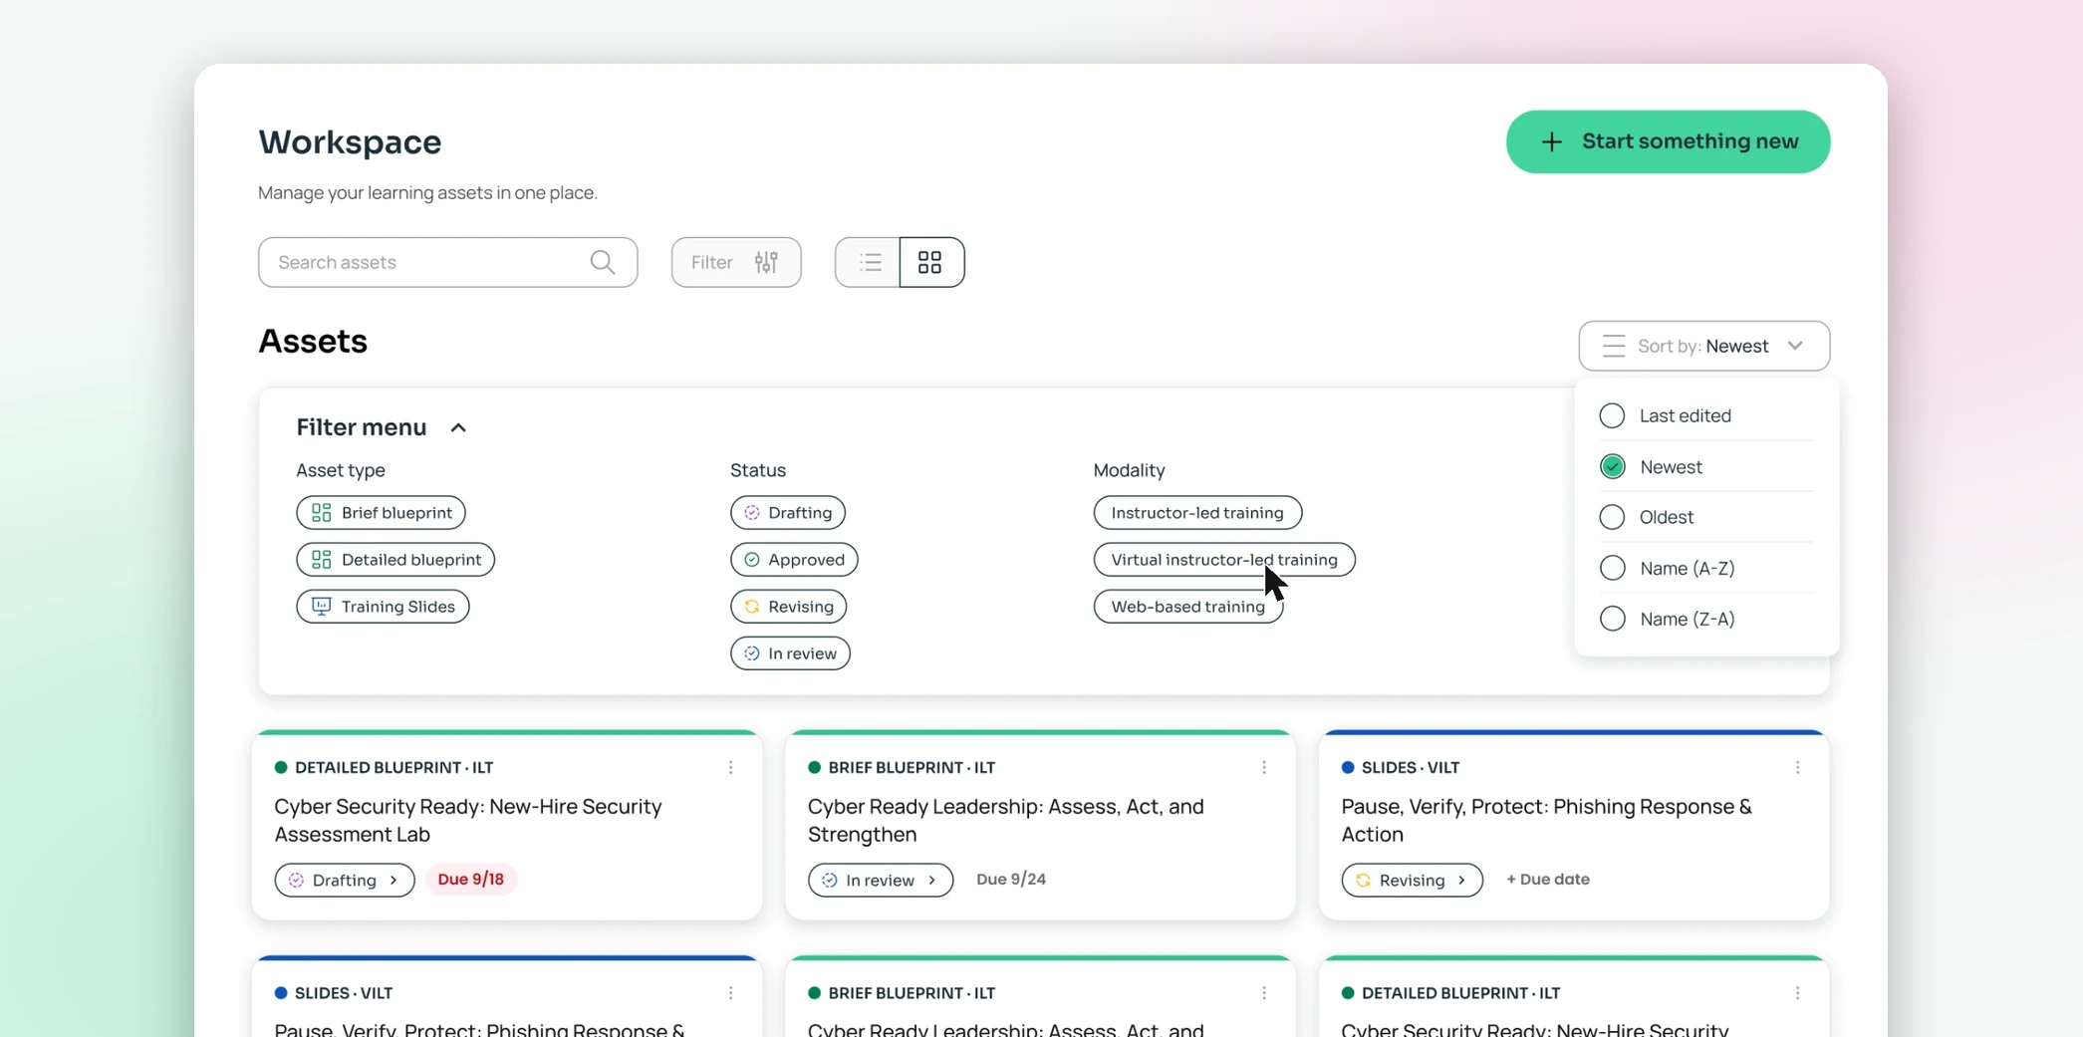
Task: Open the Sort by Newest dropdown
Action: pyautogui.click(x=1703, y=346)
